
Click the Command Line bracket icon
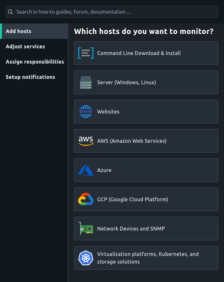point(86,53)
